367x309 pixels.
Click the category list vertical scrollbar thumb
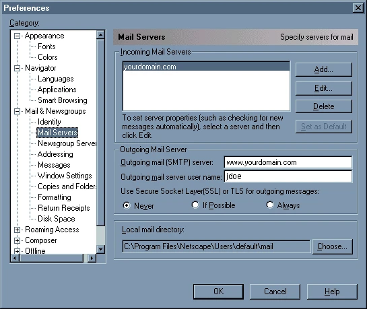(100, 133)
